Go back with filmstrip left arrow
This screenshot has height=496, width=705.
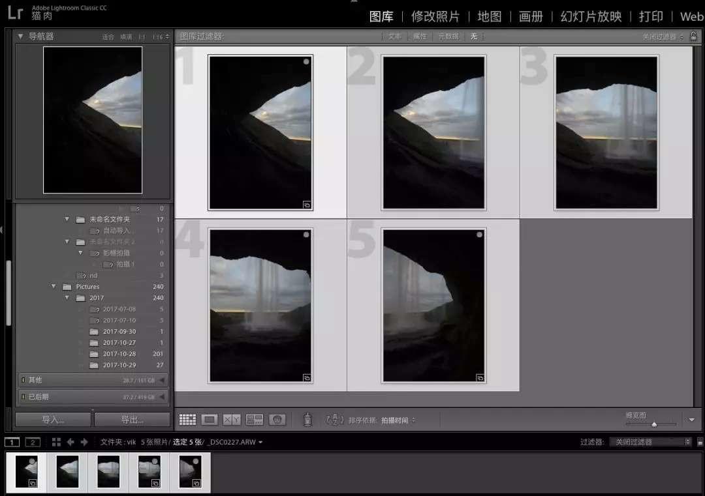coord(70,442)
